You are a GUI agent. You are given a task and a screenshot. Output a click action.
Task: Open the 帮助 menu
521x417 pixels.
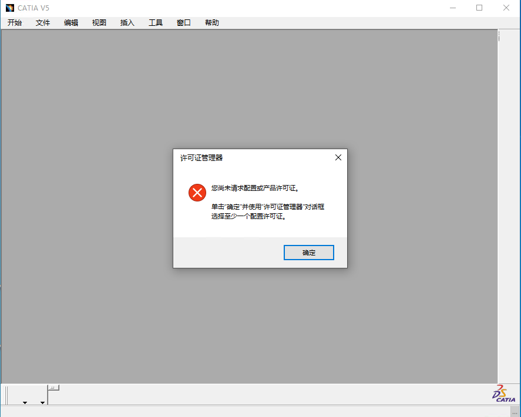(x=212, y=23)
